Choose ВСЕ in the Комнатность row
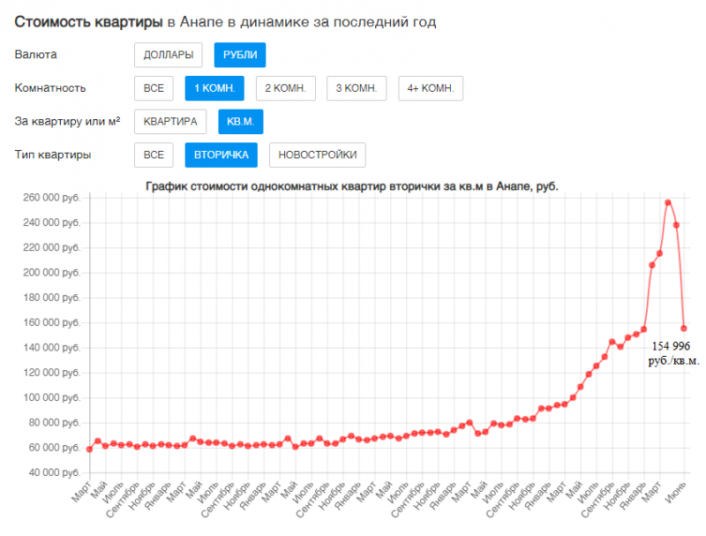 pos(154,88)
